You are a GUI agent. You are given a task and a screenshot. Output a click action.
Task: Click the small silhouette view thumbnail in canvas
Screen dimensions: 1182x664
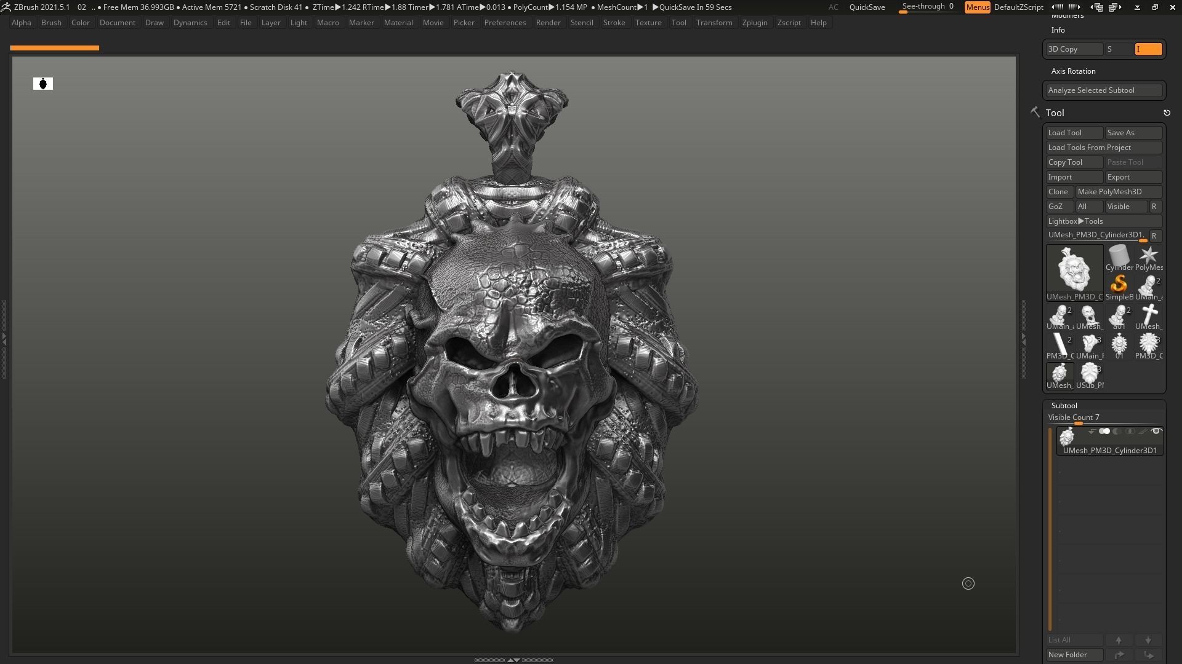click(43, 84)
